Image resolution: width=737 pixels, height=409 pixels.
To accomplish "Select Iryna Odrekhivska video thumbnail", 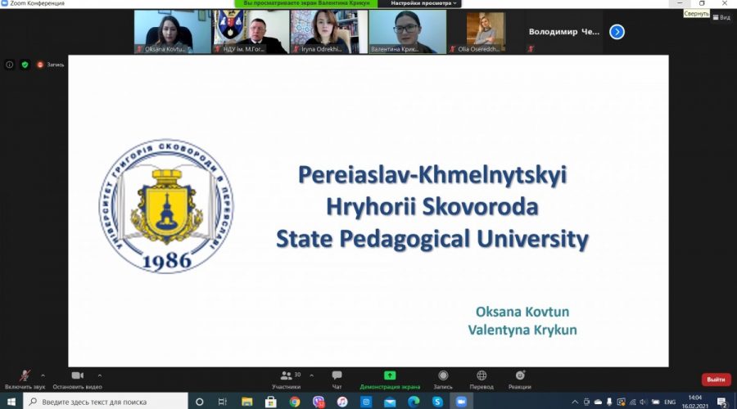I will coord(329,32).
